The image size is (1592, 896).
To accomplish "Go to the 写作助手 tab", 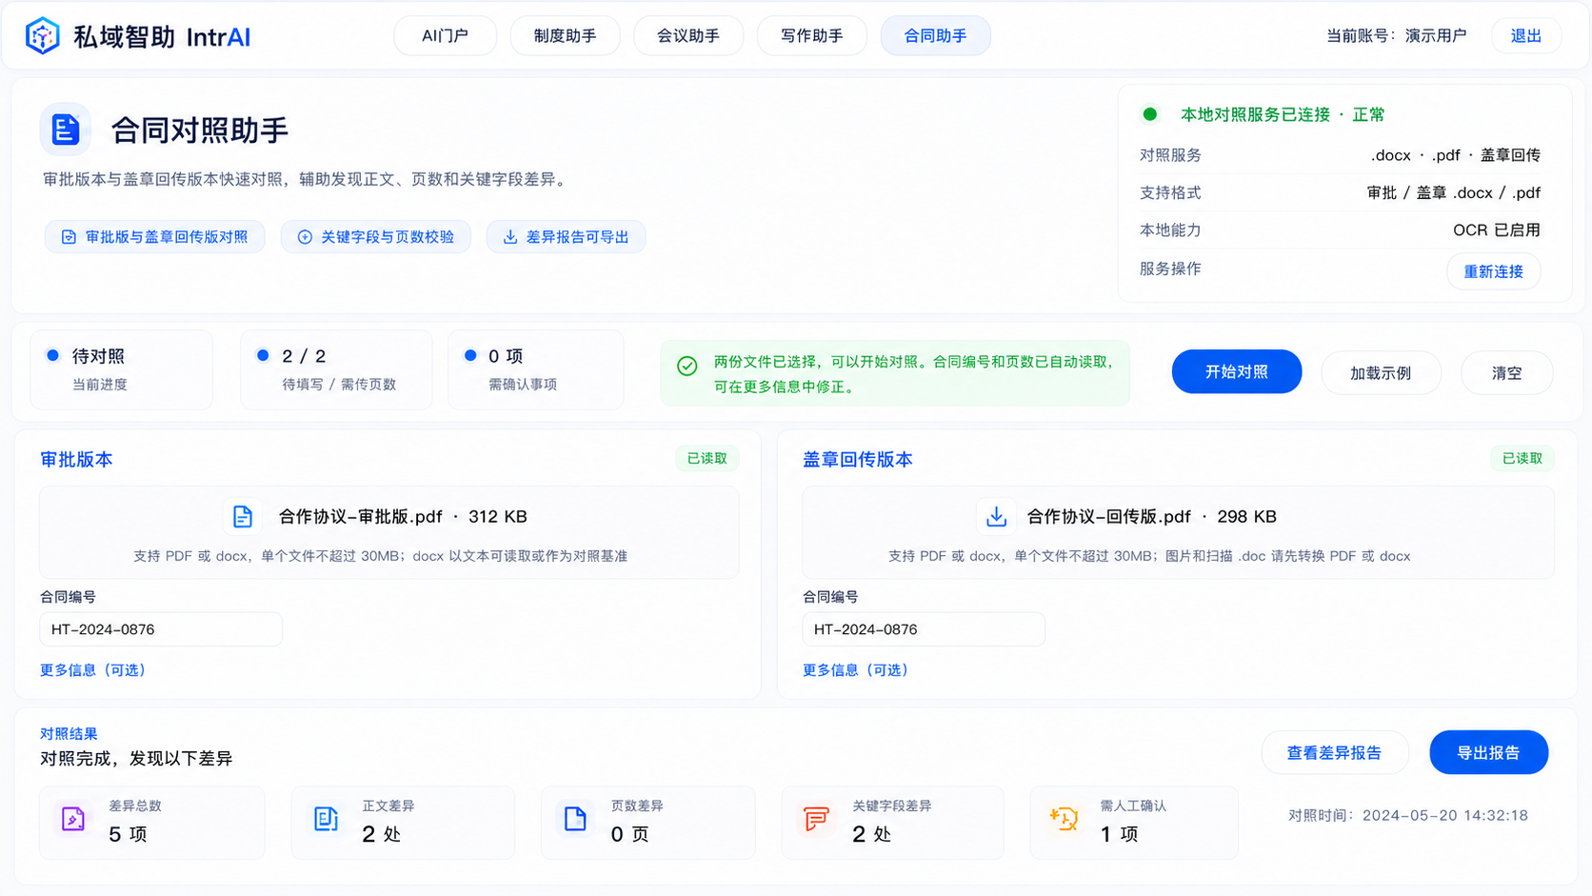I will (811, 36).
